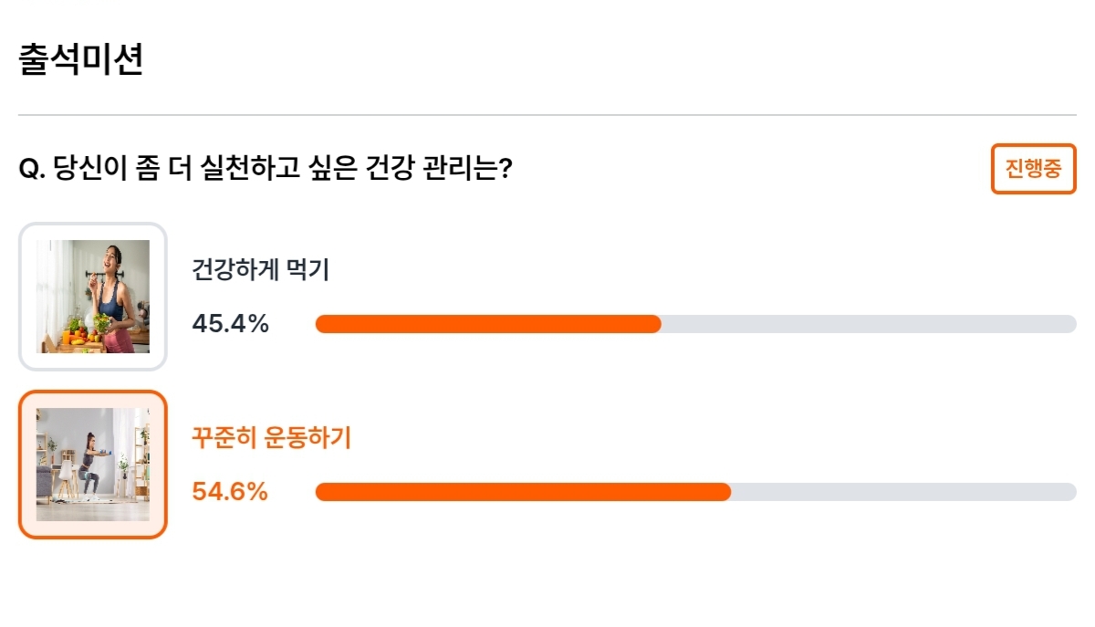Click the divider line below 출석미션
This screenshot has width=1095, height=627.
pos(547,115)
